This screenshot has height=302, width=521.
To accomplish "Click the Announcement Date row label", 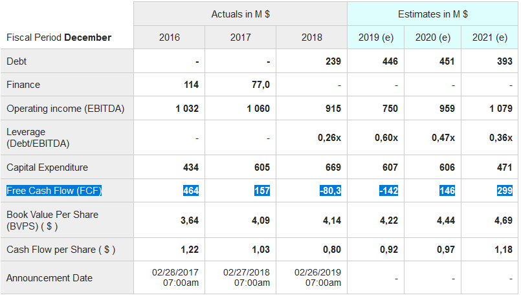I will coord(49,278).
